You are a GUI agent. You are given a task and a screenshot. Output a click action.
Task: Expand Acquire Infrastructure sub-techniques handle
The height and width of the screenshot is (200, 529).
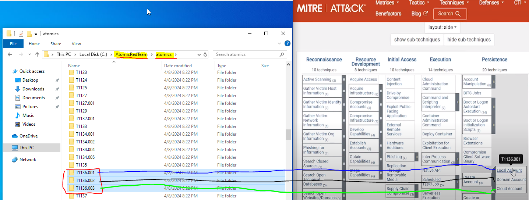point(381,91)
